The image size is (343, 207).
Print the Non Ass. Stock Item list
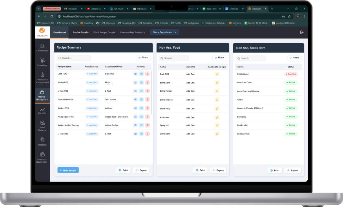coord(275,170)
